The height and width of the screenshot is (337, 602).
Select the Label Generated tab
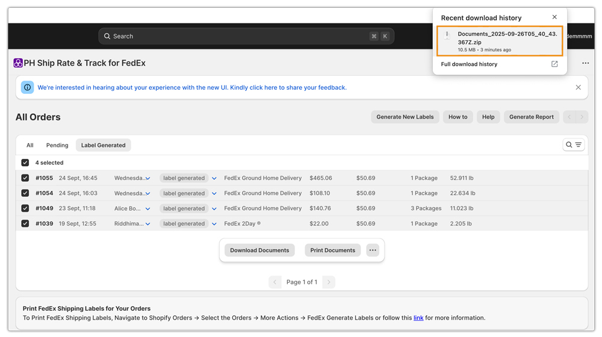104,145
